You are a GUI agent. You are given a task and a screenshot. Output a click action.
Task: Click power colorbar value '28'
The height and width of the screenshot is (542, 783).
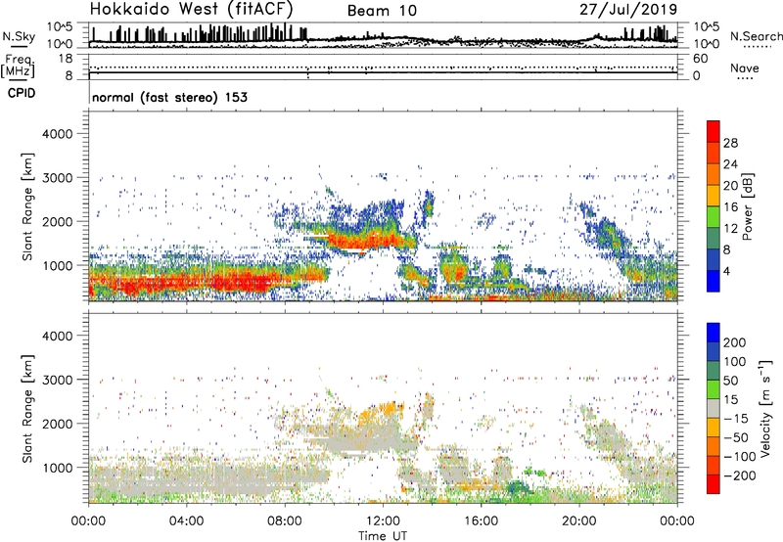coord(730,143)
